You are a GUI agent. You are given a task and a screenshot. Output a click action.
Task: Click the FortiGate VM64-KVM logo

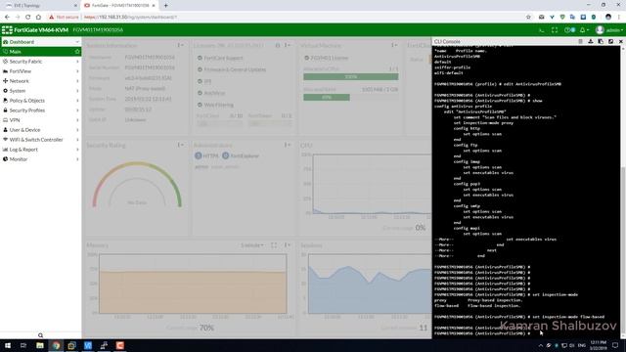[35, 30]
